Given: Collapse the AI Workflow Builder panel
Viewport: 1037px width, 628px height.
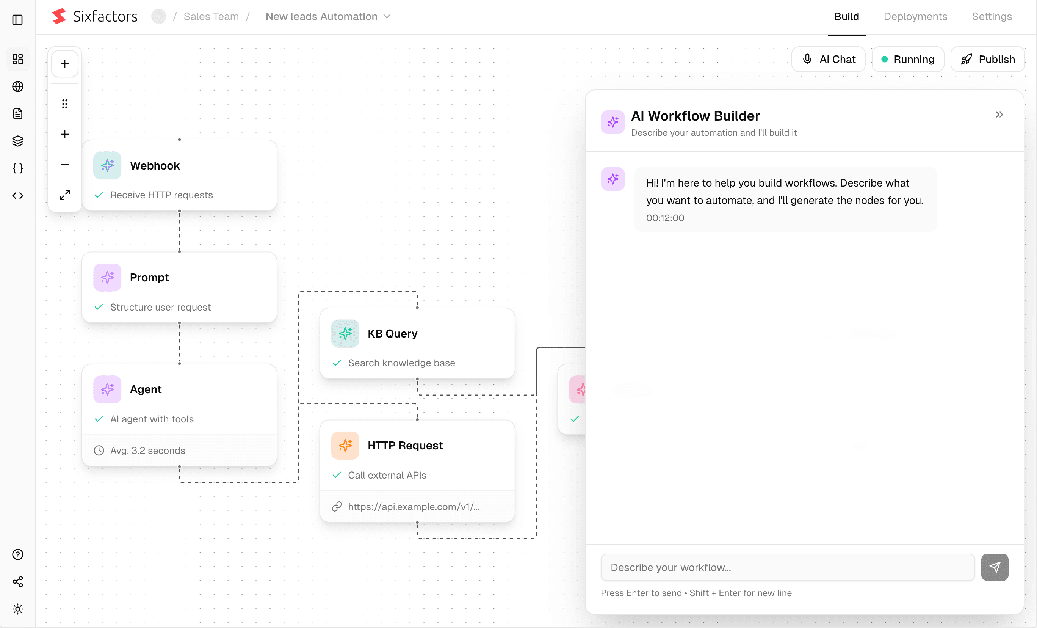Looking at the screenshot, I should coord(999,115).
